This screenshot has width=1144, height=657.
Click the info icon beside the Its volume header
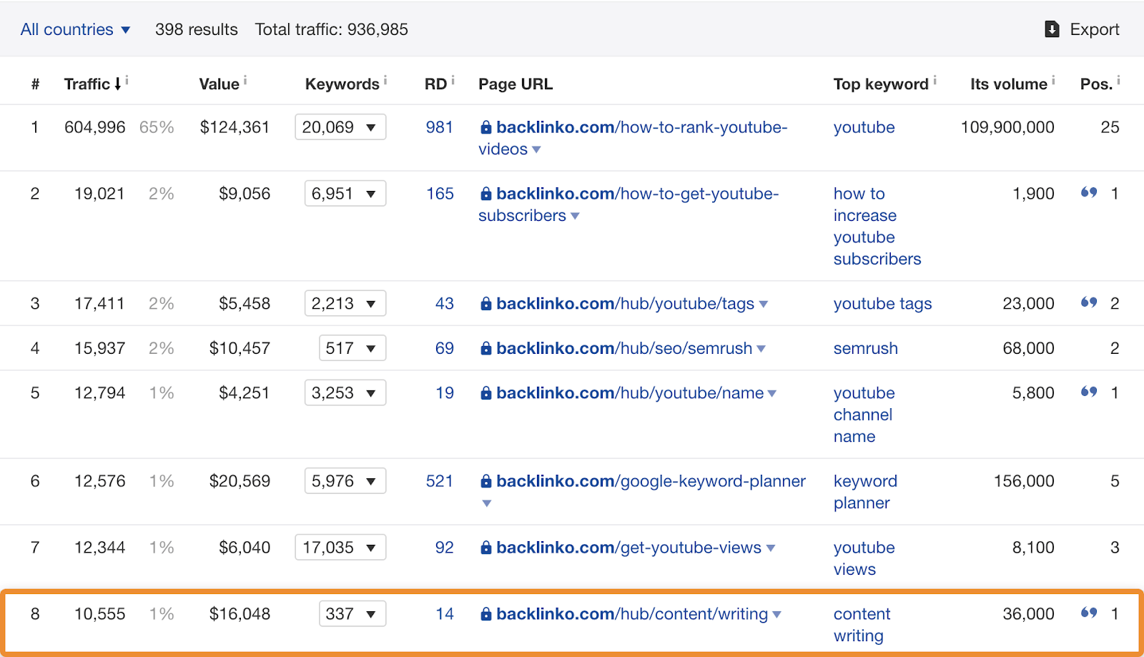[1053, 79]
